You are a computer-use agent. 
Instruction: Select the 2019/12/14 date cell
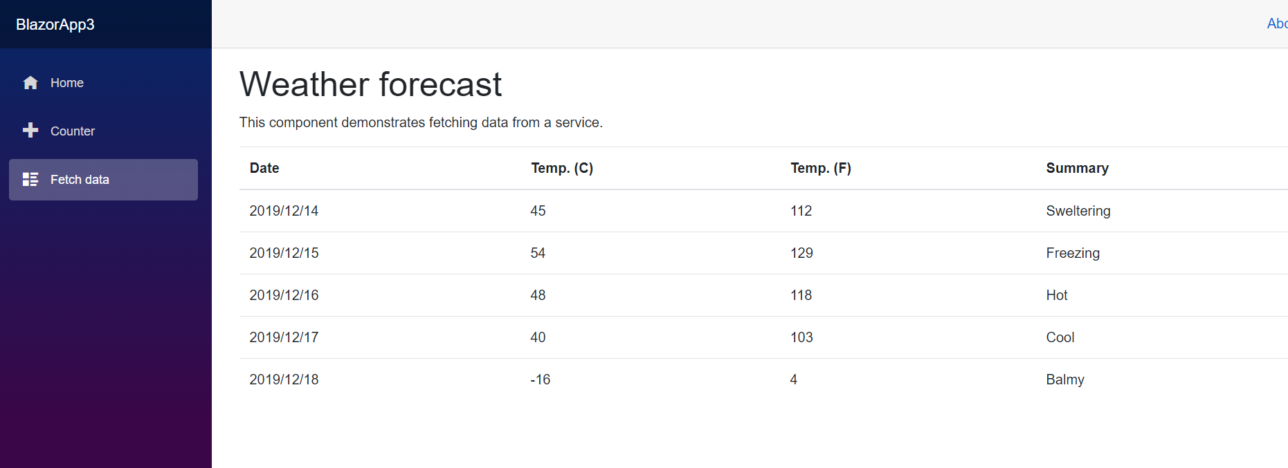click(284, 211)
